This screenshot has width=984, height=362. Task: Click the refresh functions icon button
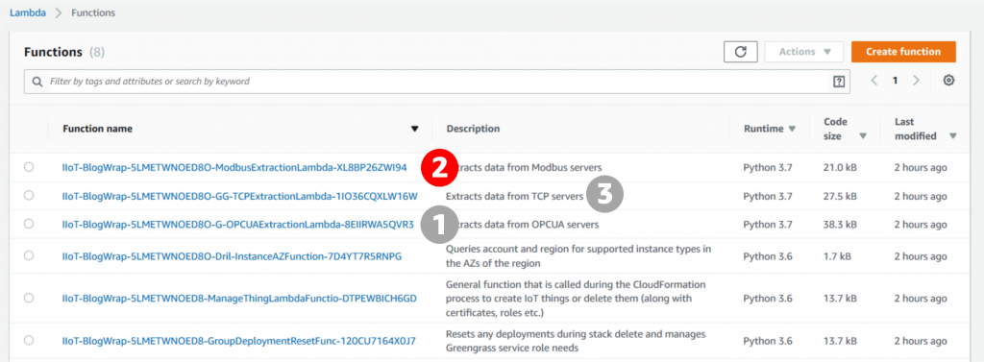[x=741, y=52]
